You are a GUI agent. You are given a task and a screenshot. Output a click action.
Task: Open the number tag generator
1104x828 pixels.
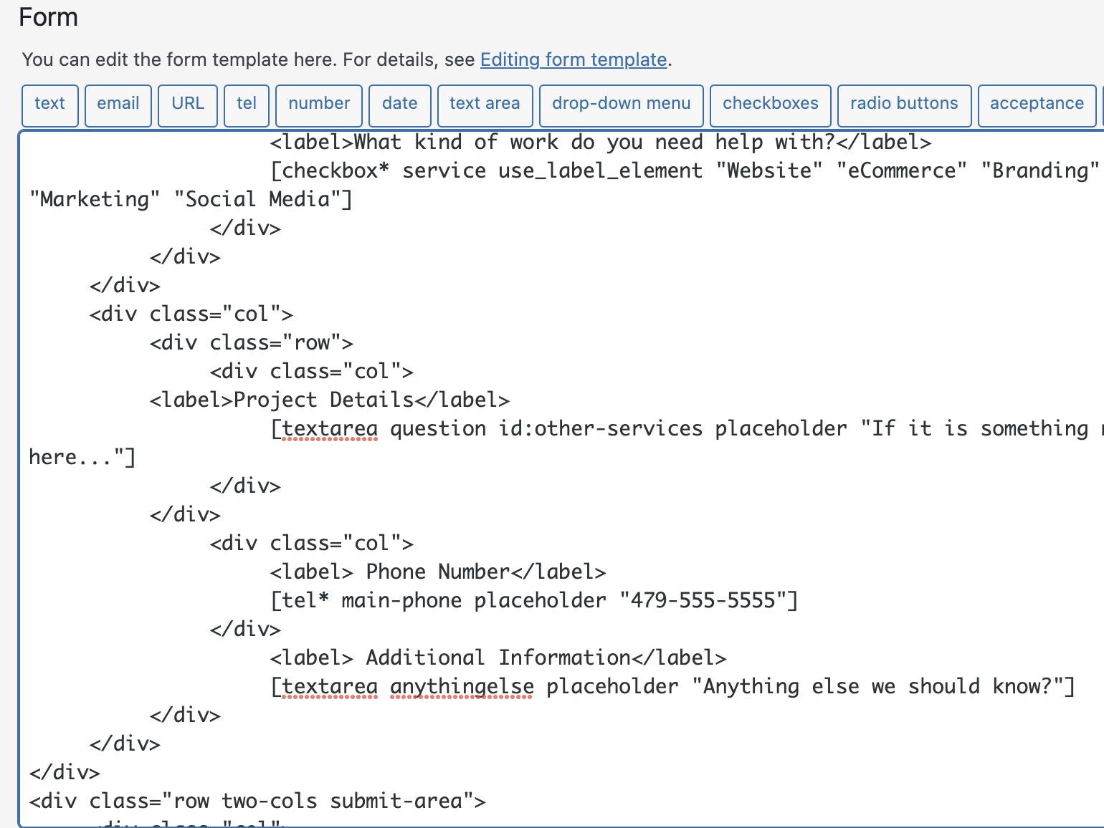tap(319, 105)
